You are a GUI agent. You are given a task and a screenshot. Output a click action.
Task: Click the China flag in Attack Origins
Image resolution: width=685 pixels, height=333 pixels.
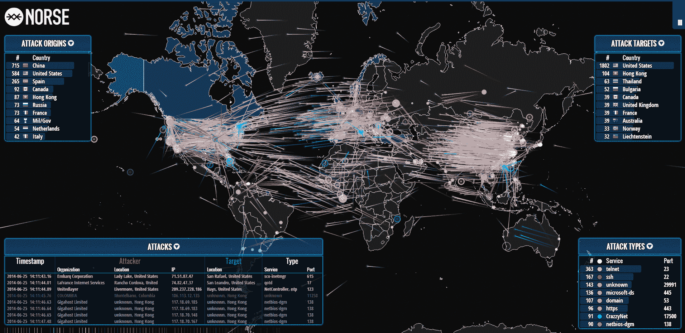(25, 66)
